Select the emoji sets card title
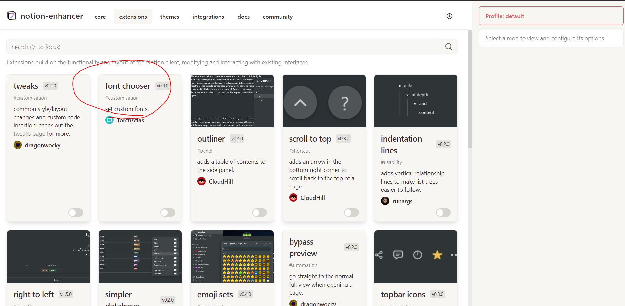 point(215,294)
